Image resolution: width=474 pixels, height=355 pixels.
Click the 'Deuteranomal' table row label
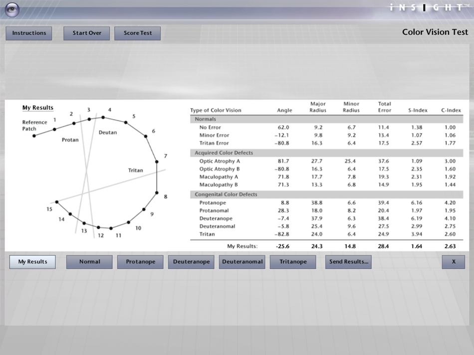tap(217, 226)
